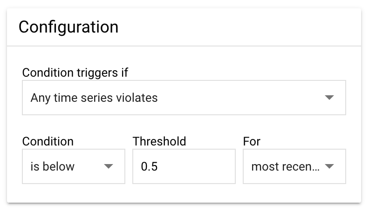The height and width of the screenshot is (211, 369).
Task: Click the 0.5 value in Threshold
Action: point(149,166)
